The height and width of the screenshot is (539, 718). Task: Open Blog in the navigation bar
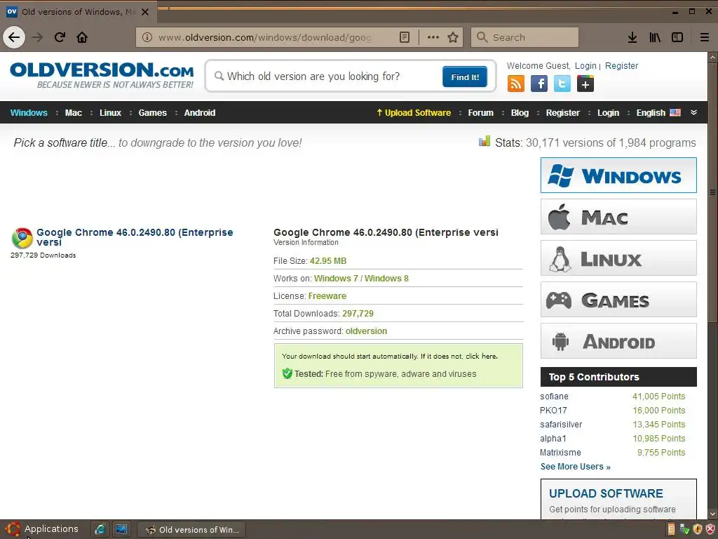520,113
